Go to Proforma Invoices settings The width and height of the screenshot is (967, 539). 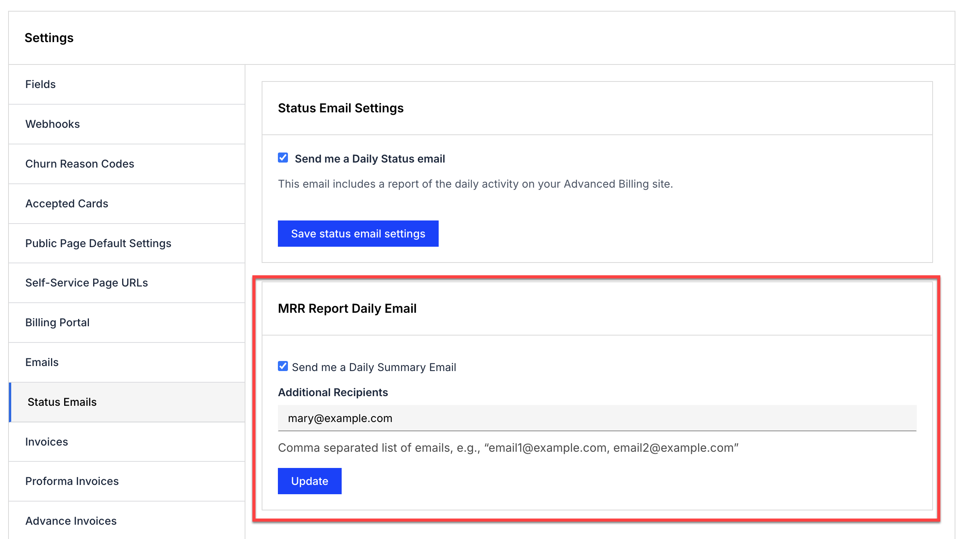127,481
